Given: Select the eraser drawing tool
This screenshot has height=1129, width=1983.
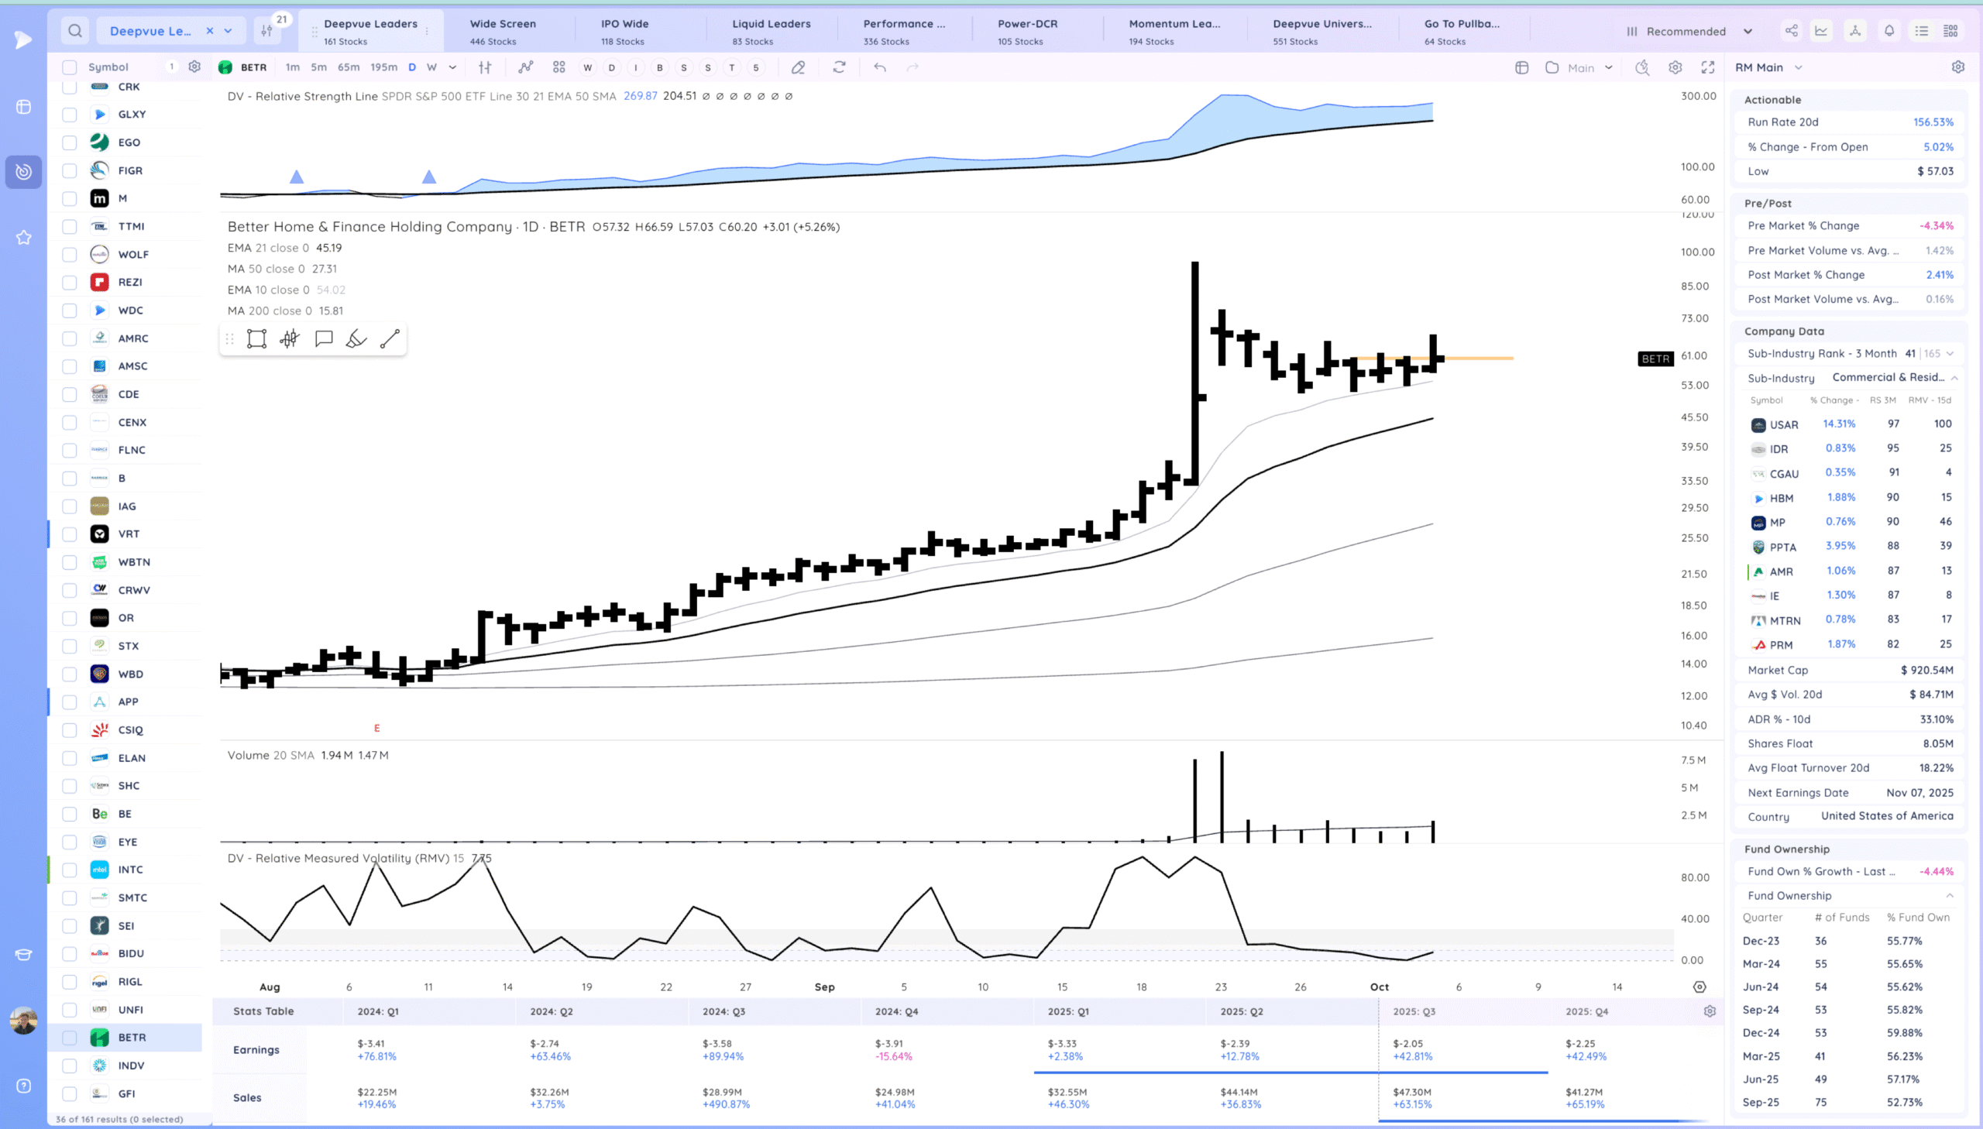Looking at the screenshot, I should [x=798, y=67].
